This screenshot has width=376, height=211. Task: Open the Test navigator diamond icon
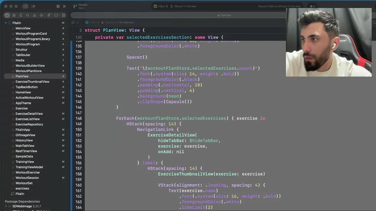click(41, 15)
